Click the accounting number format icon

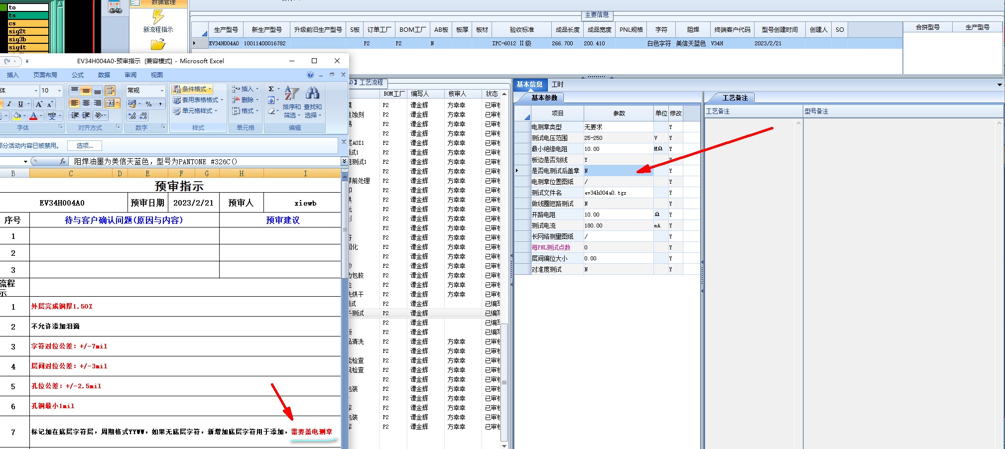(x=132, y=104)
